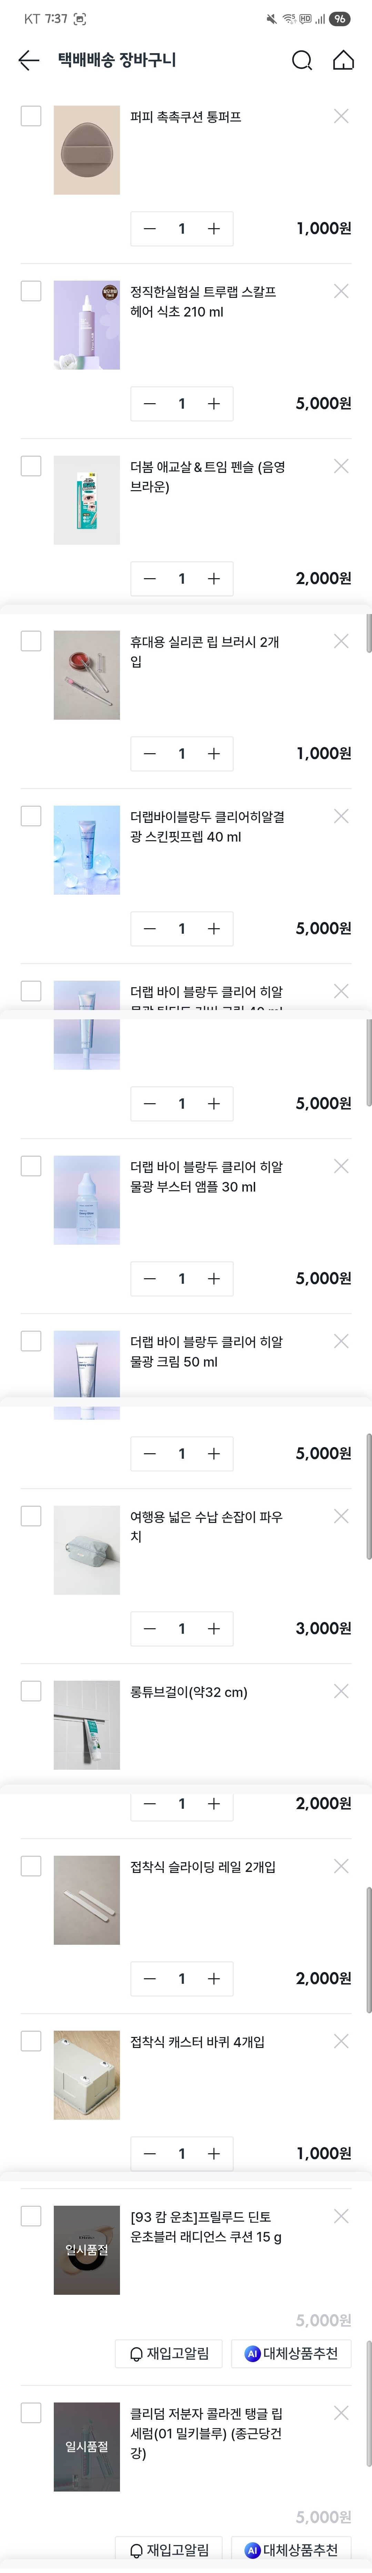Select 더랩바이블랑두 스킨핏프랩 checkbox
Image resolution: width=372 pixels, height=2573 pixels.
click(x=31, y=816)
